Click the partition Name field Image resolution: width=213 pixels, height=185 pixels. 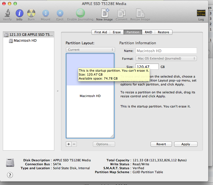[x=166, y=51]
